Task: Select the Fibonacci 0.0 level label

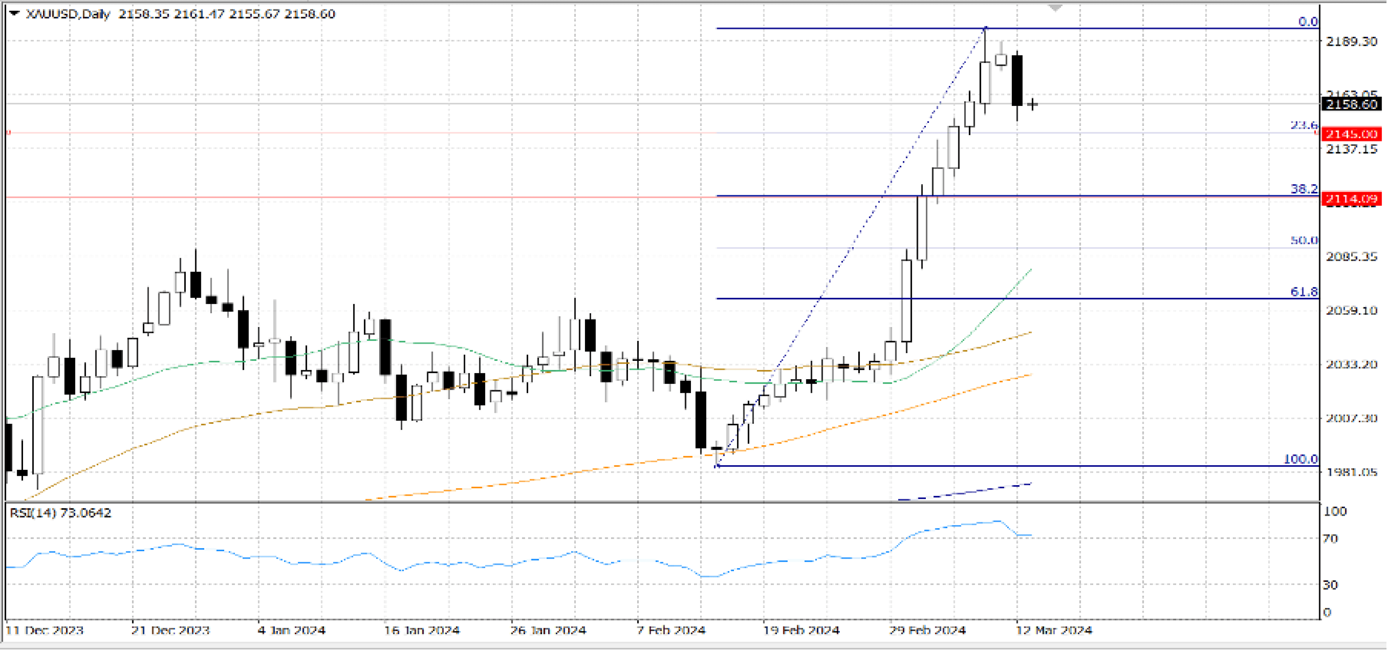Action: (1308, 22)
